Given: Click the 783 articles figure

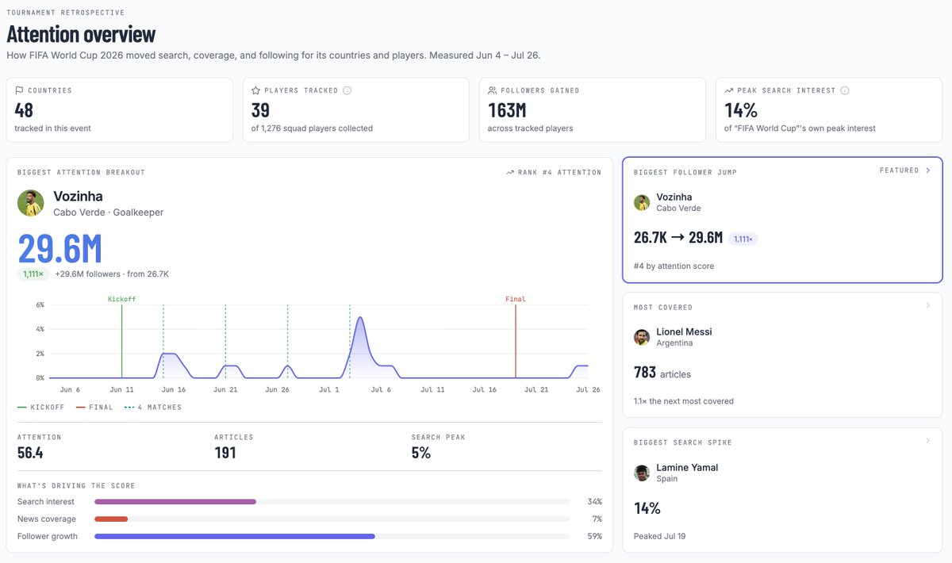Looking at the screenshot, I should [x=662, y=372].
